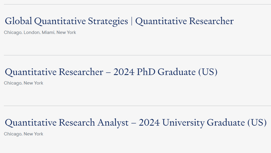This screenshot has width=271, height=153.
Task: Click Miami in first job's locations
Action: pyautogui.click(x=48, y=32)
